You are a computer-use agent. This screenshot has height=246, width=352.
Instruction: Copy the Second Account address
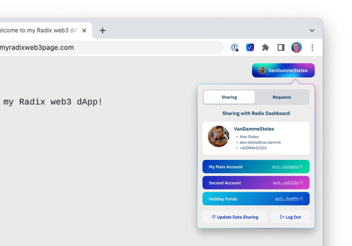point(301,182)
